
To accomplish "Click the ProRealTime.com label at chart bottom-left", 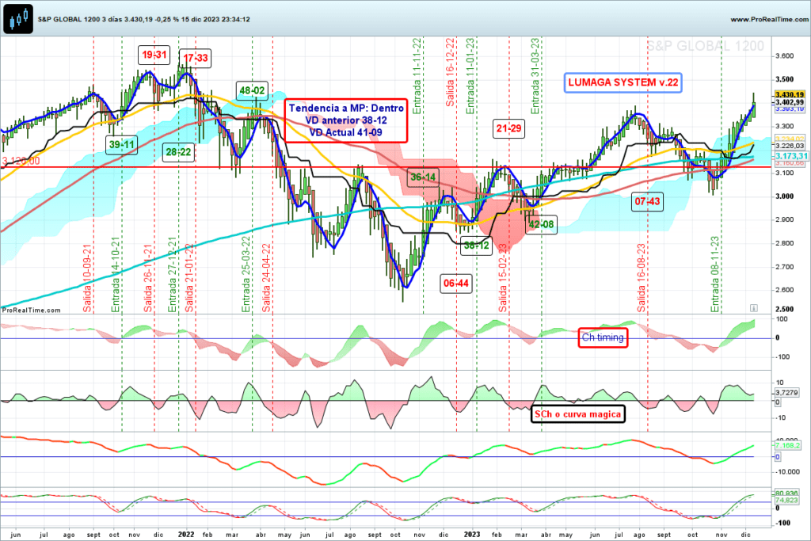I will [31, 311].
